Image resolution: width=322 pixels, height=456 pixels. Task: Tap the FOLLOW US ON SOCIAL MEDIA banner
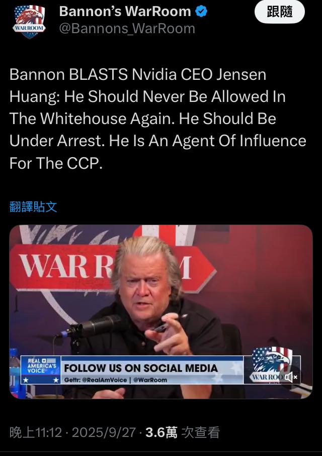coord(141,368)
